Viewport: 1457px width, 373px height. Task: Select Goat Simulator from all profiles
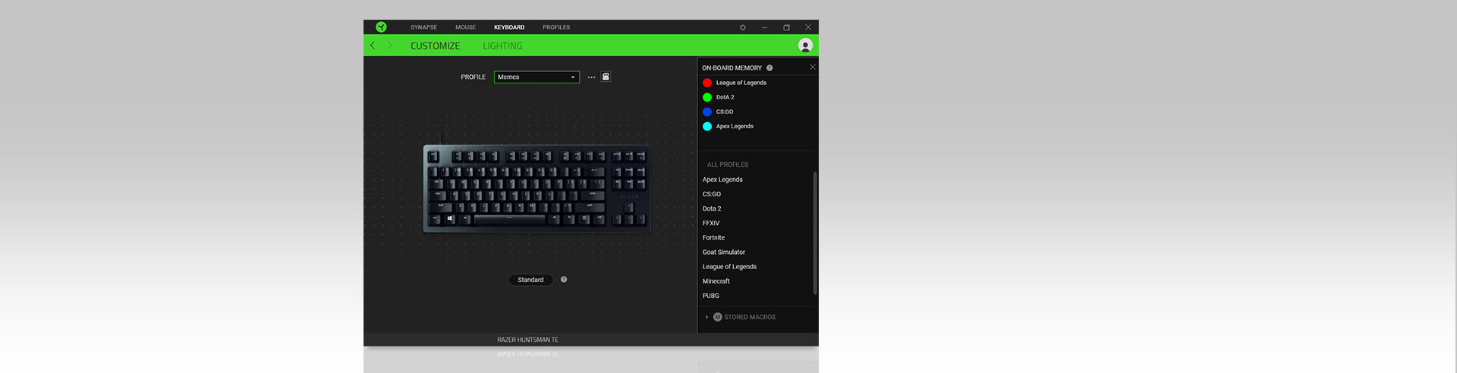(x=723, y=252)
